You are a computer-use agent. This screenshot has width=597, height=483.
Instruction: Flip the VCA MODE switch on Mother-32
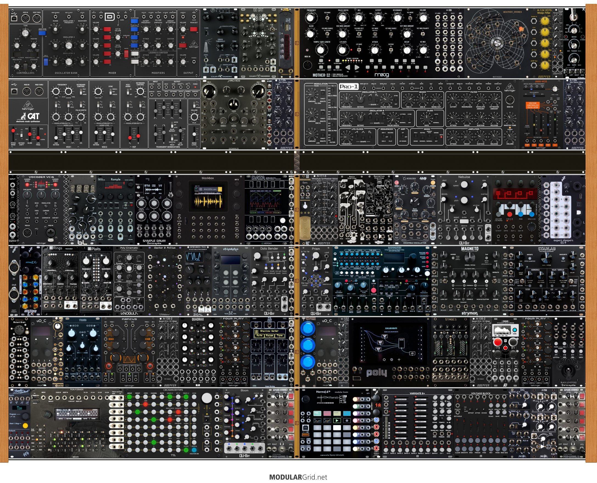[x=410, y=18]
